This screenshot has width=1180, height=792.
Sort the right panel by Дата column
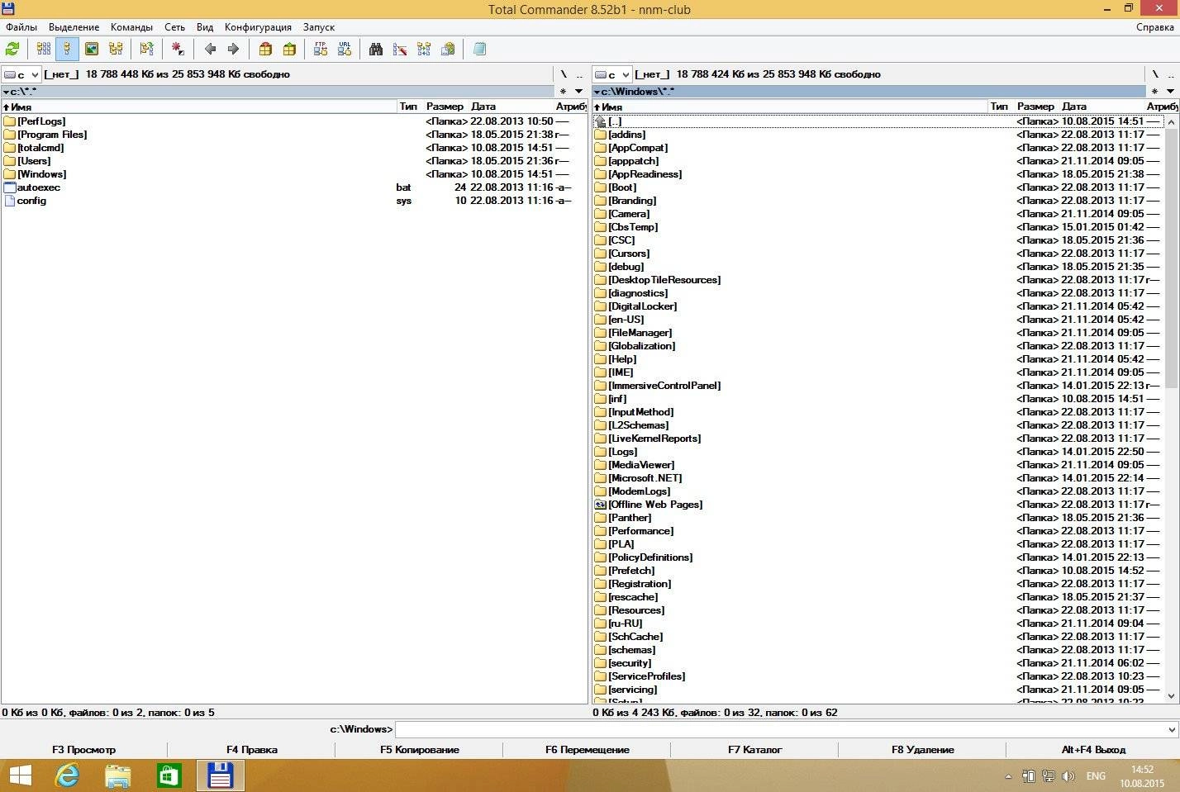[x=1101, y=107]
